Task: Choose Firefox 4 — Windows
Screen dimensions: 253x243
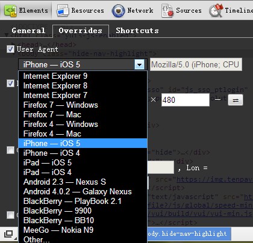Action: pyautogui.click(x=83, y=125)
